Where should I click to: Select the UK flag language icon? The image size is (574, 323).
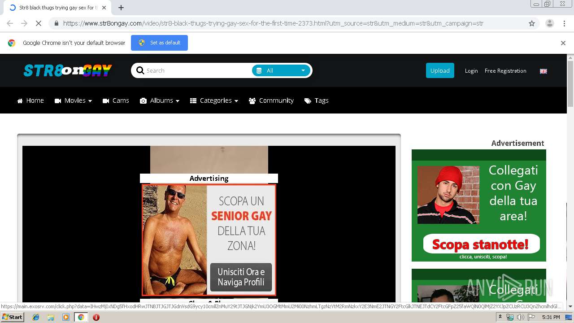pos(544,71)
